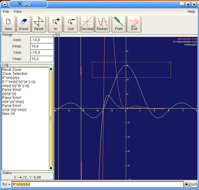Select 'Reset Zoom' log entry
Image resolution: width=199 pixels, height=190 pixels.
(x=12, y=70)
